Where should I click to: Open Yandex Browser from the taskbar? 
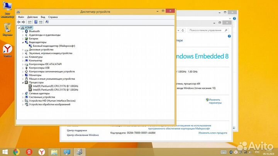tap(42, 152)
